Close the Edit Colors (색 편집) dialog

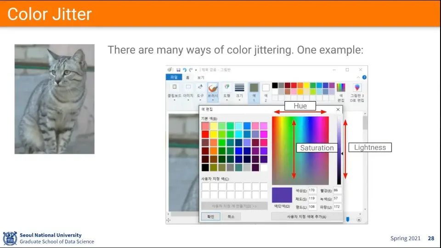click(x=338, y=109)
